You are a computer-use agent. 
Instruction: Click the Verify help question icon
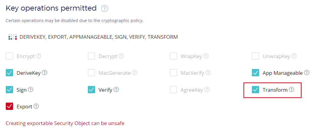pyautogui.click(x=116, y=90)
